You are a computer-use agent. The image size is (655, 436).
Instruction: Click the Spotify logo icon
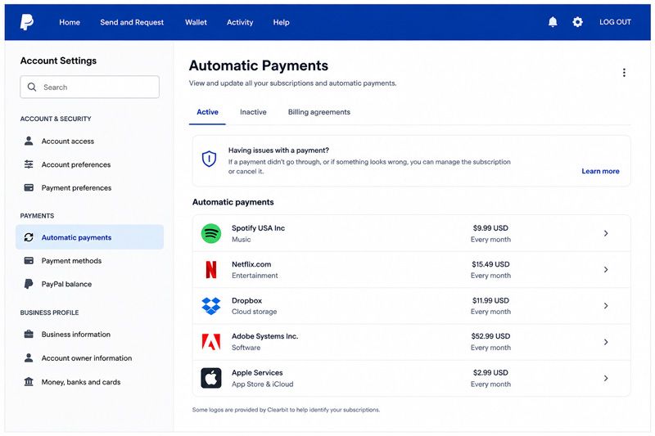tap(211, 233)
